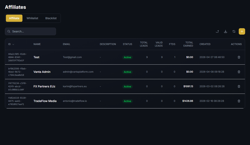This screenshot has width=250, height=145.
Task: Delete the TradeFlow Media affiliate
Action: pyautogui.click(x=239, y=101)
